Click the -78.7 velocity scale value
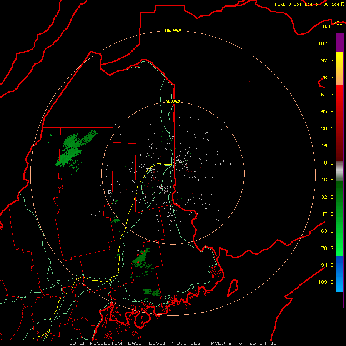Image resolution: width=346 pixels, height=346 pixels. click(x=326, y=248)
